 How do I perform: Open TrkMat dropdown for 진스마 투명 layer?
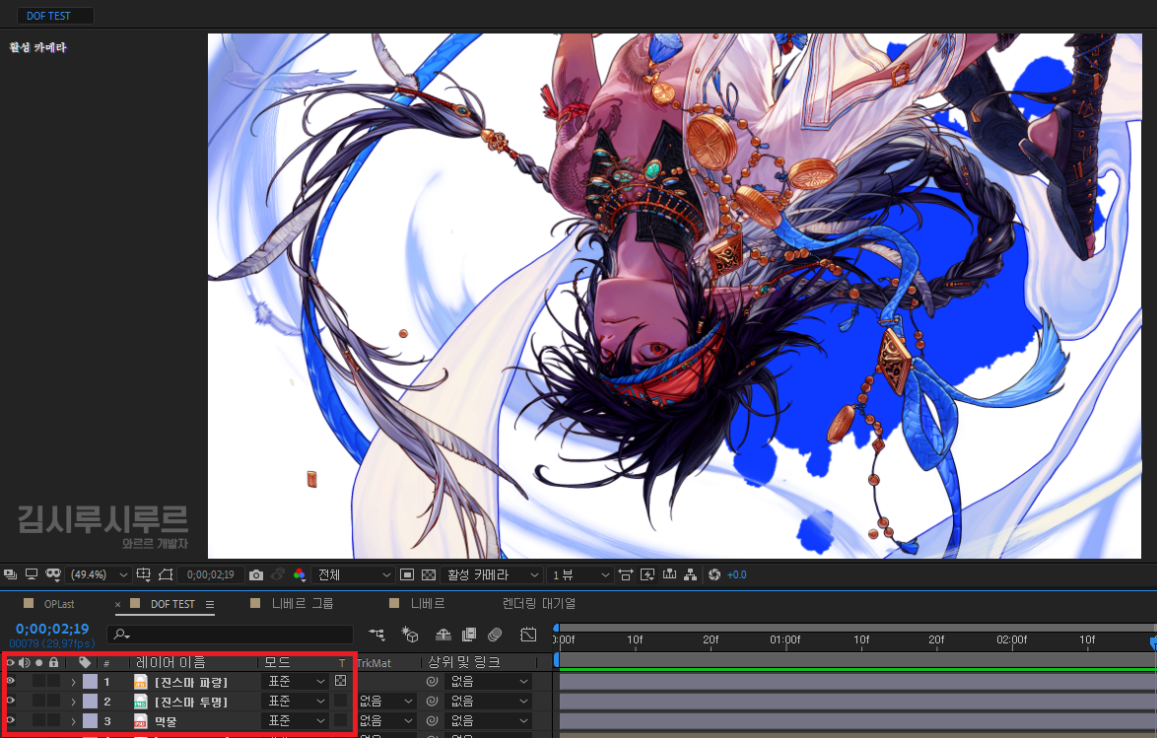(x=386, y=702)
